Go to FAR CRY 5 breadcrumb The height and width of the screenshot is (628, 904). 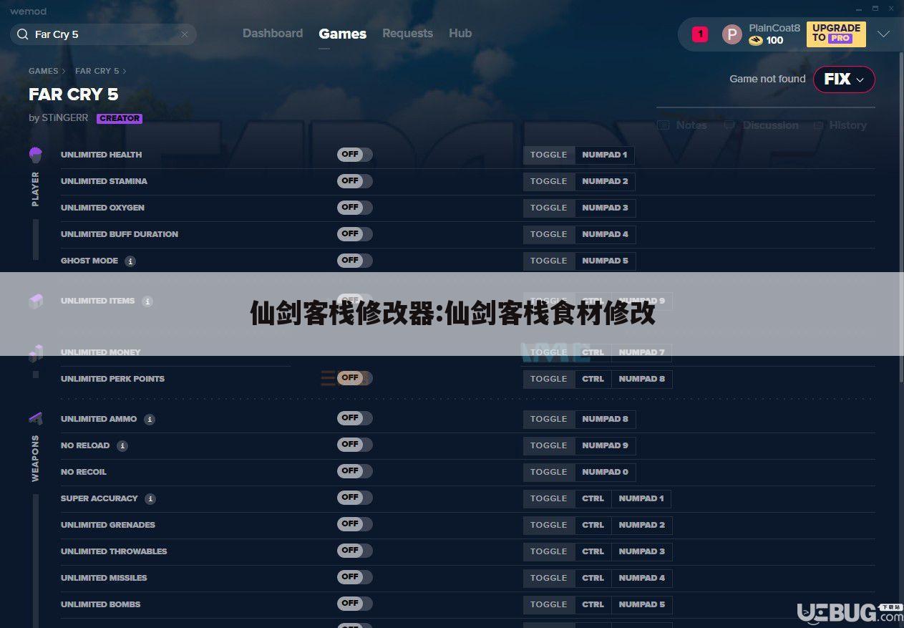97,71
